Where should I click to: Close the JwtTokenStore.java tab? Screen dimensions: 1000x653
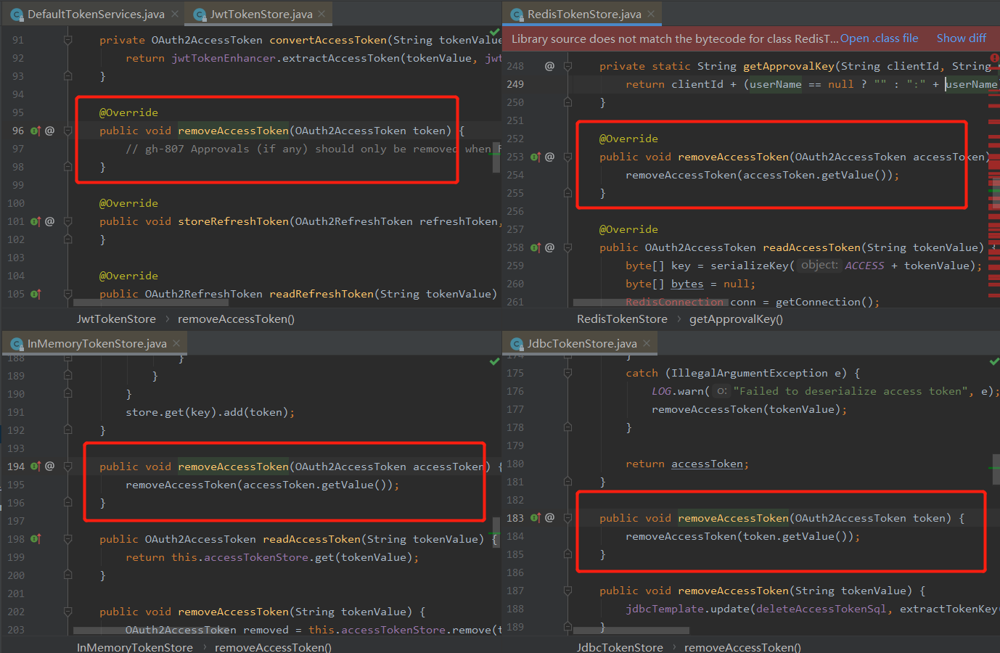coord(321,14)
